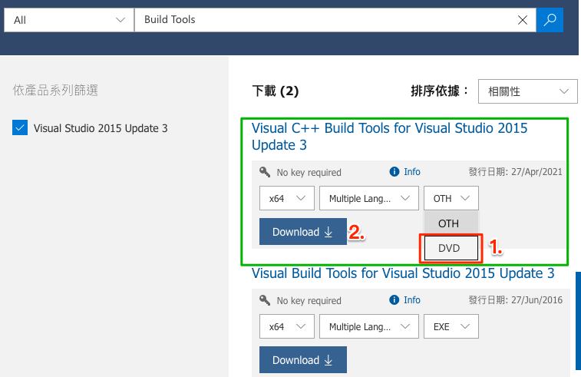
Task: Expand Multiple Lang dropdown for Visual Build Tools entry
Action: tap(369, 326)
